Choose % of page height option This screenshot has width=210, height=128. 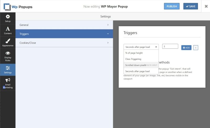tap(141, 53)
